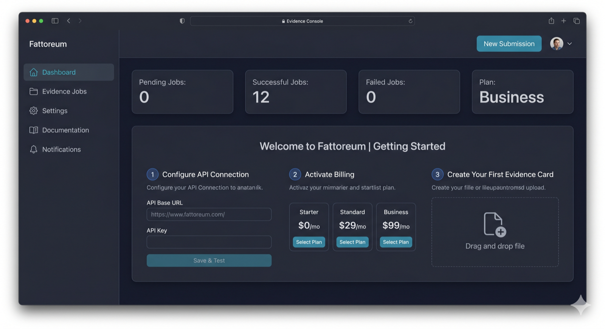The height and width of the screenshot is (329, 605).
Task: Click the Dashboard home icon
Action: [x=34, y=72]
